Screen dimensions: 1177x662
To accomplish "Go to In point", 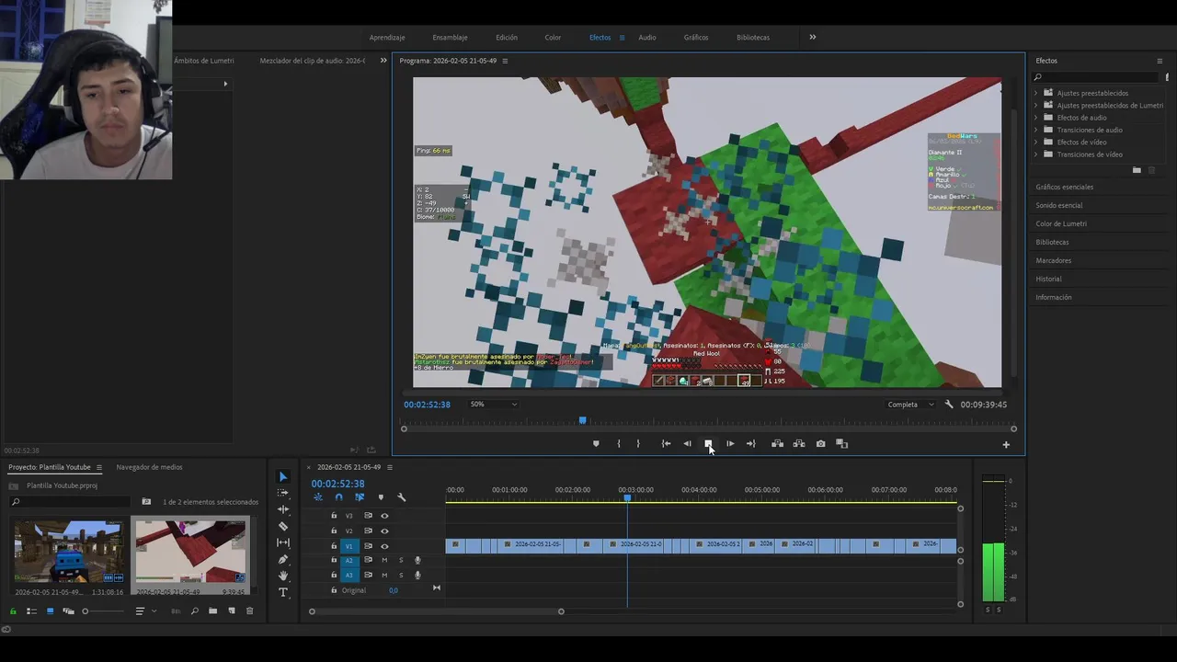I will click(x=666, y=444).
